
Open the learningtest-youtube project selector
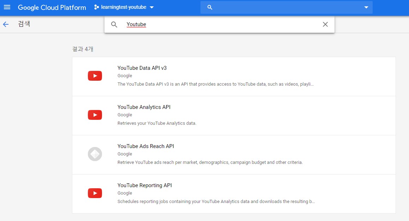[x=124, y=7]
